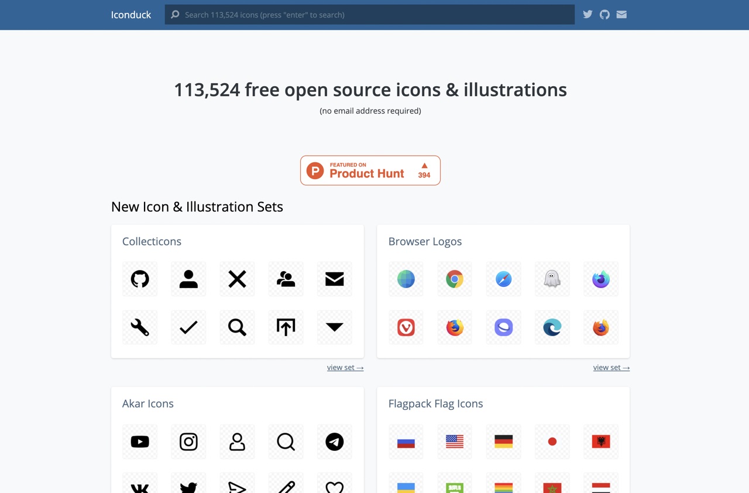Click the "113,524 free open source icons" headline
This screenshot has height=493, width=749.
click(x=370, y=90)
